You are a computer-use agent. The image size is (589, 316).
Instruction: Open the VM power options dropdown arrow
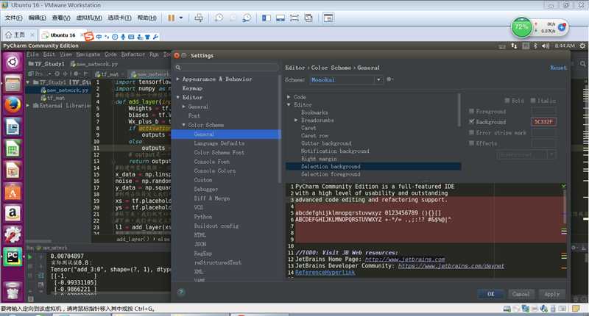(x=181, y=18)
